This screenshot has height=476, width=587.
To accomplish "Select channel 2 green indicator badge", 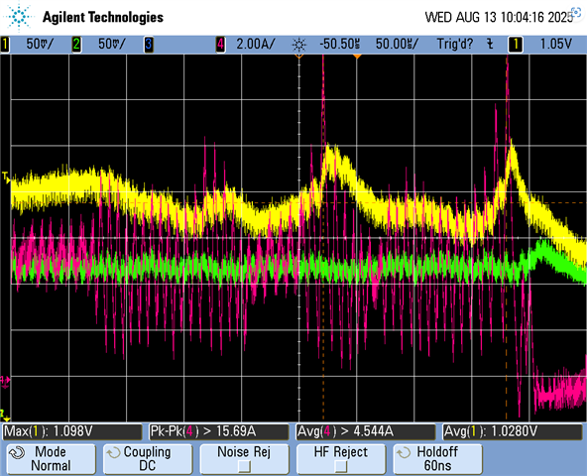I will 76,45.
